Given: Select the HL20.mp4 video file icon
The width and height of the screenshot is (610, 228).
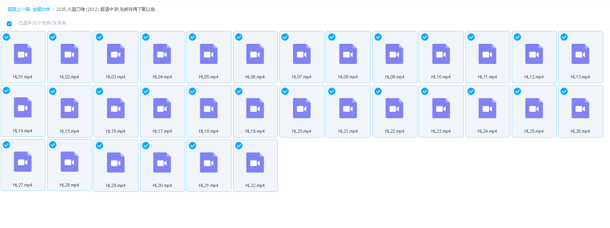Looking at the screenshot, I should [x=302, y=108].
